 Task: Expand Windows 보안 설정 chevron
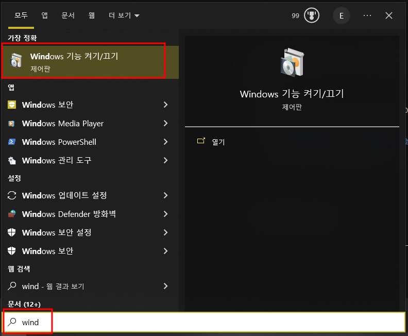tap(165, 232)
